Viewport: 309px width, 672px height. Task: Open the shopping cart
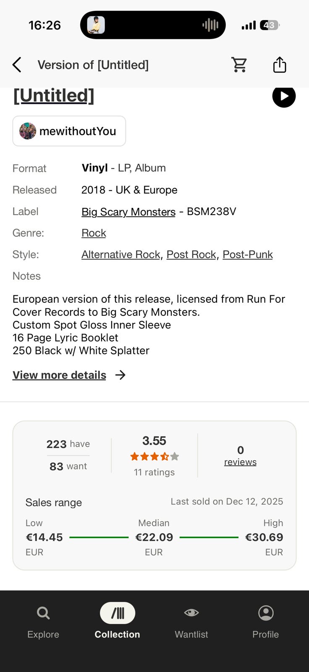(239, 65)
